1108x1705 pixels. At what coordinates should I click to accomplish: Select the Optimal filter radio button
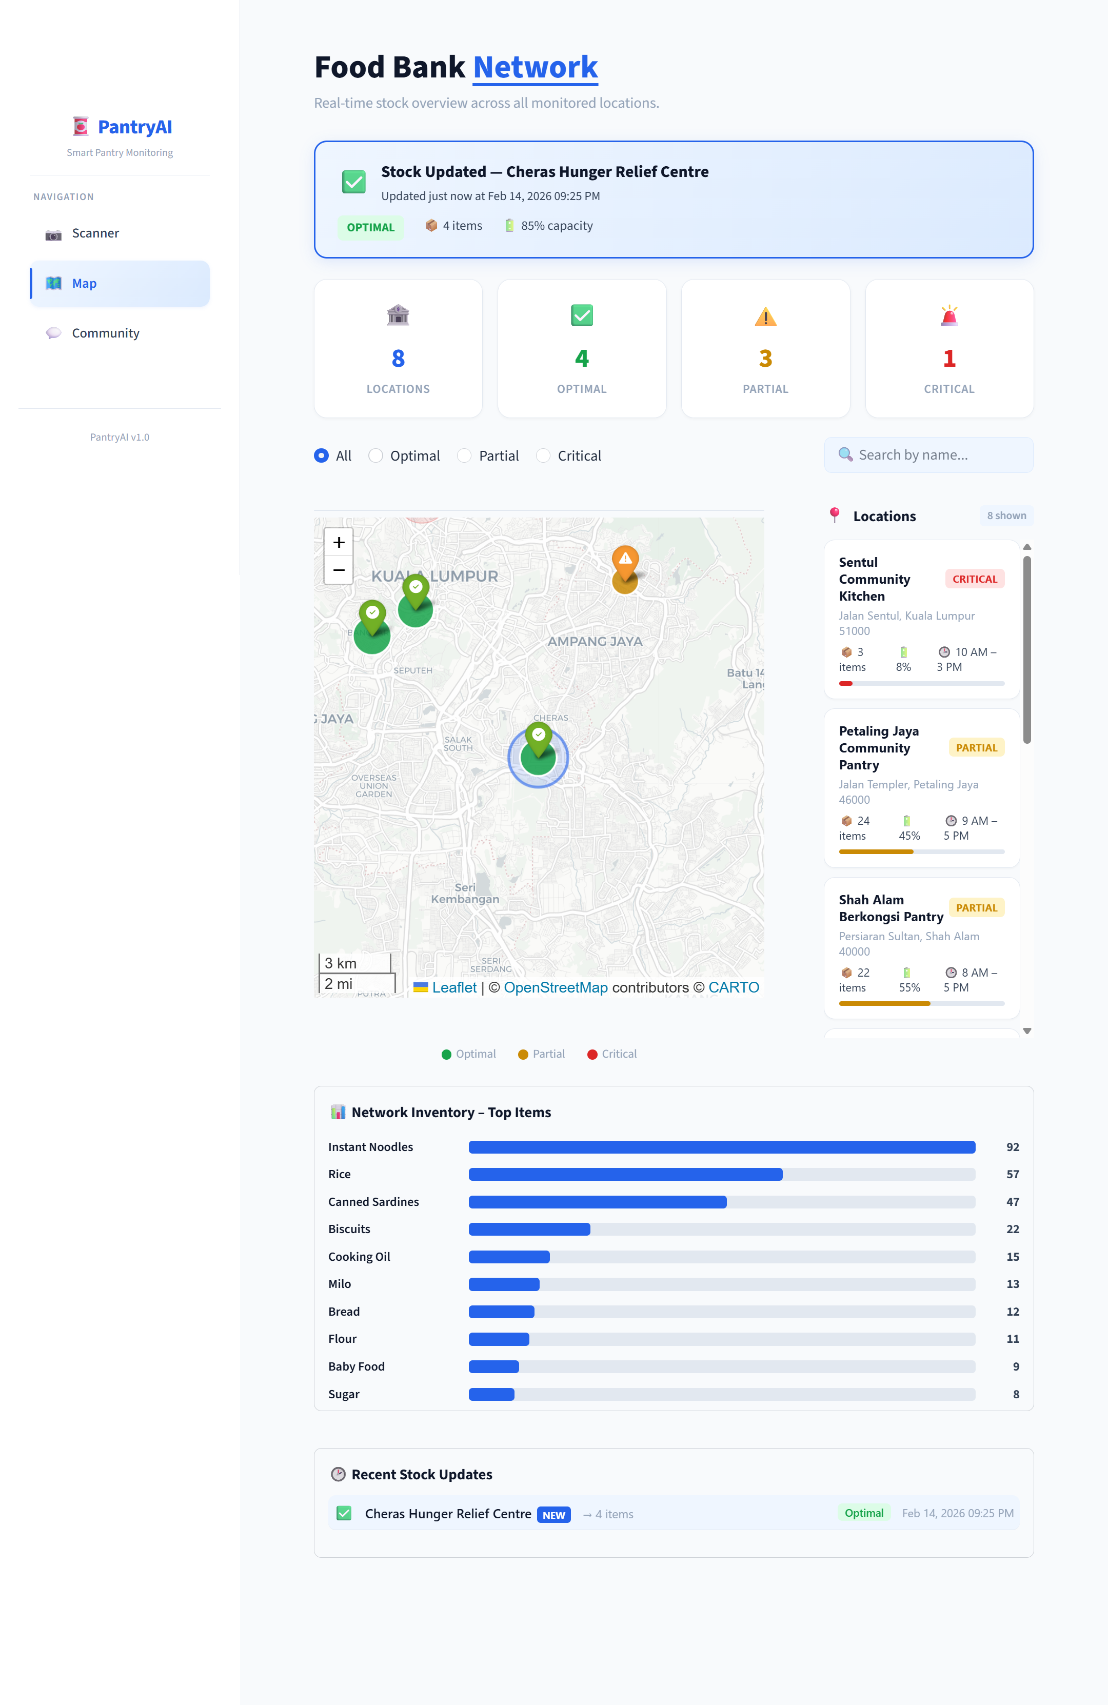(x=376, y=455)
